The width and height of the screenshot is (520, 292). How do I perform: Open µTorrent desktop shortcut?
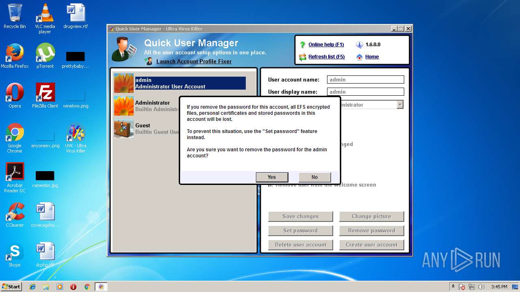tap(45, 56)
